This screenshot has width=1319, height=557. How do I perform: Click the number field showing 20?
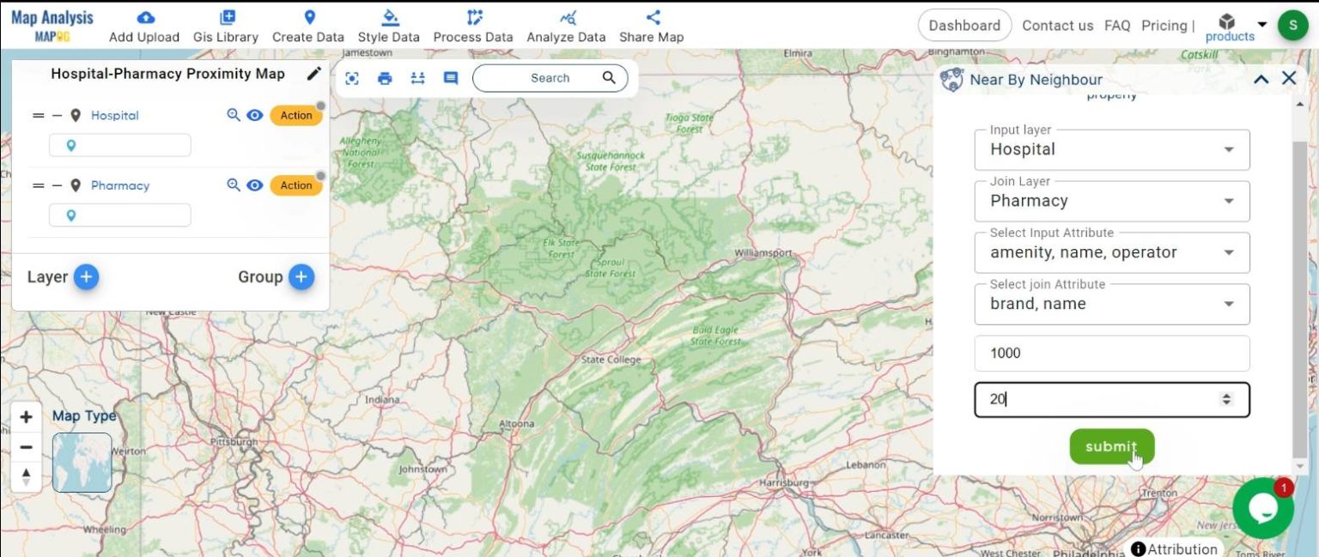click(x=1112, y=399)
